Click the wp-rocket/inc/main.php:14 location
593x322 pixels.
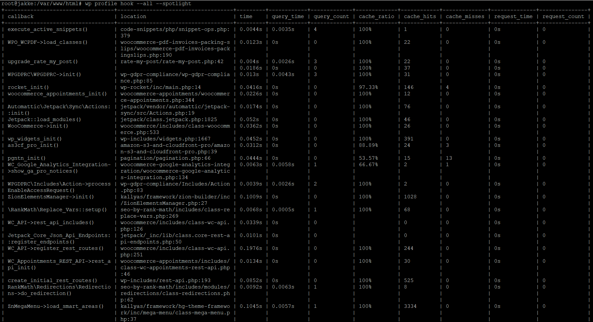160,87
